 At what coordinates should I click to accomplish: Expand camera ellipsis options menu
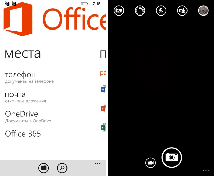(206, 170)
